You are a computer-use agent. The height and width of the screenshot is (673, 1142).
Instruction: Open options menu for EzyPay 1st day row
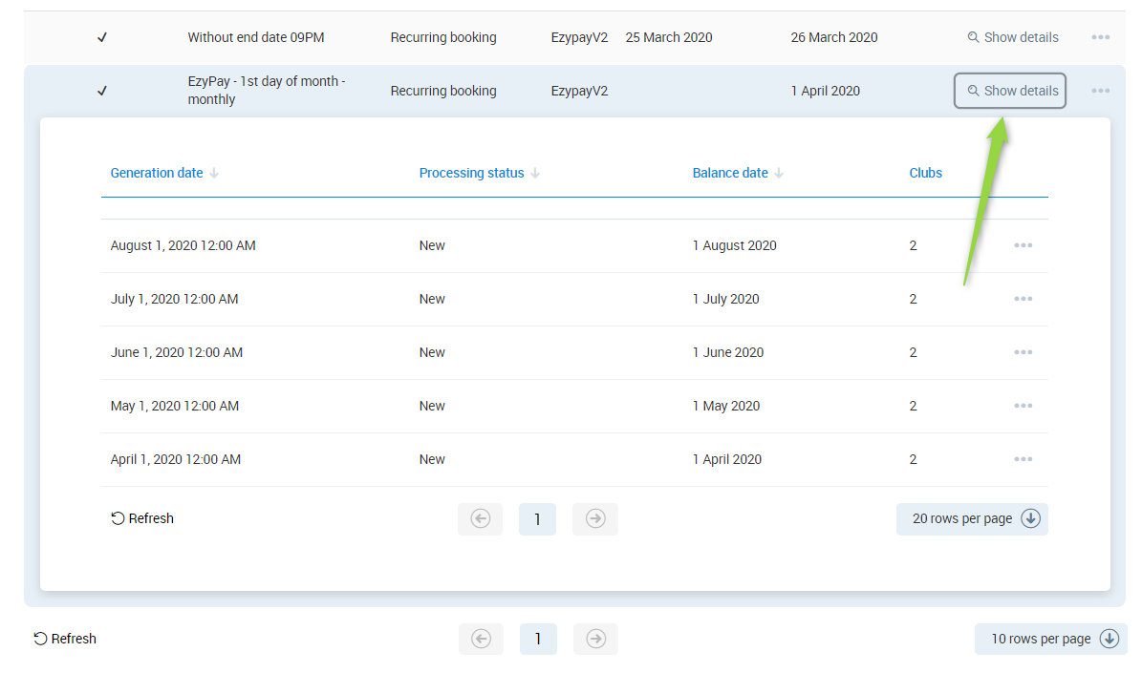click(x=1100, y=91)
